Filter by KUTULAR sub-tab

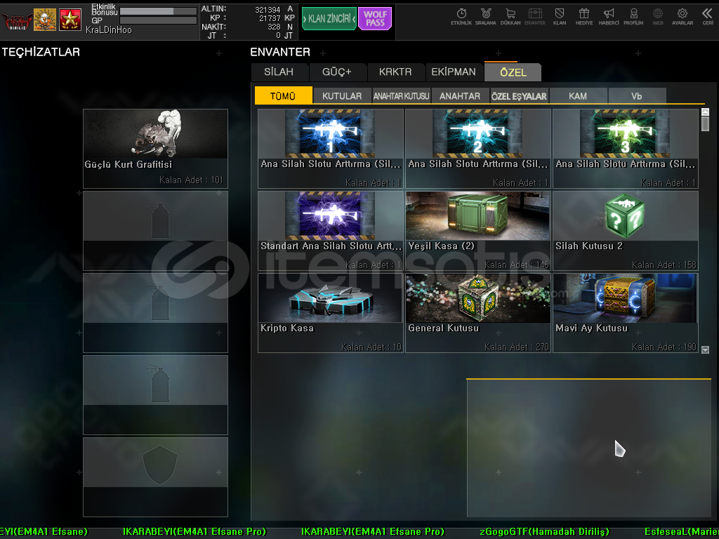pyautogui.click(x=342, y=95)
